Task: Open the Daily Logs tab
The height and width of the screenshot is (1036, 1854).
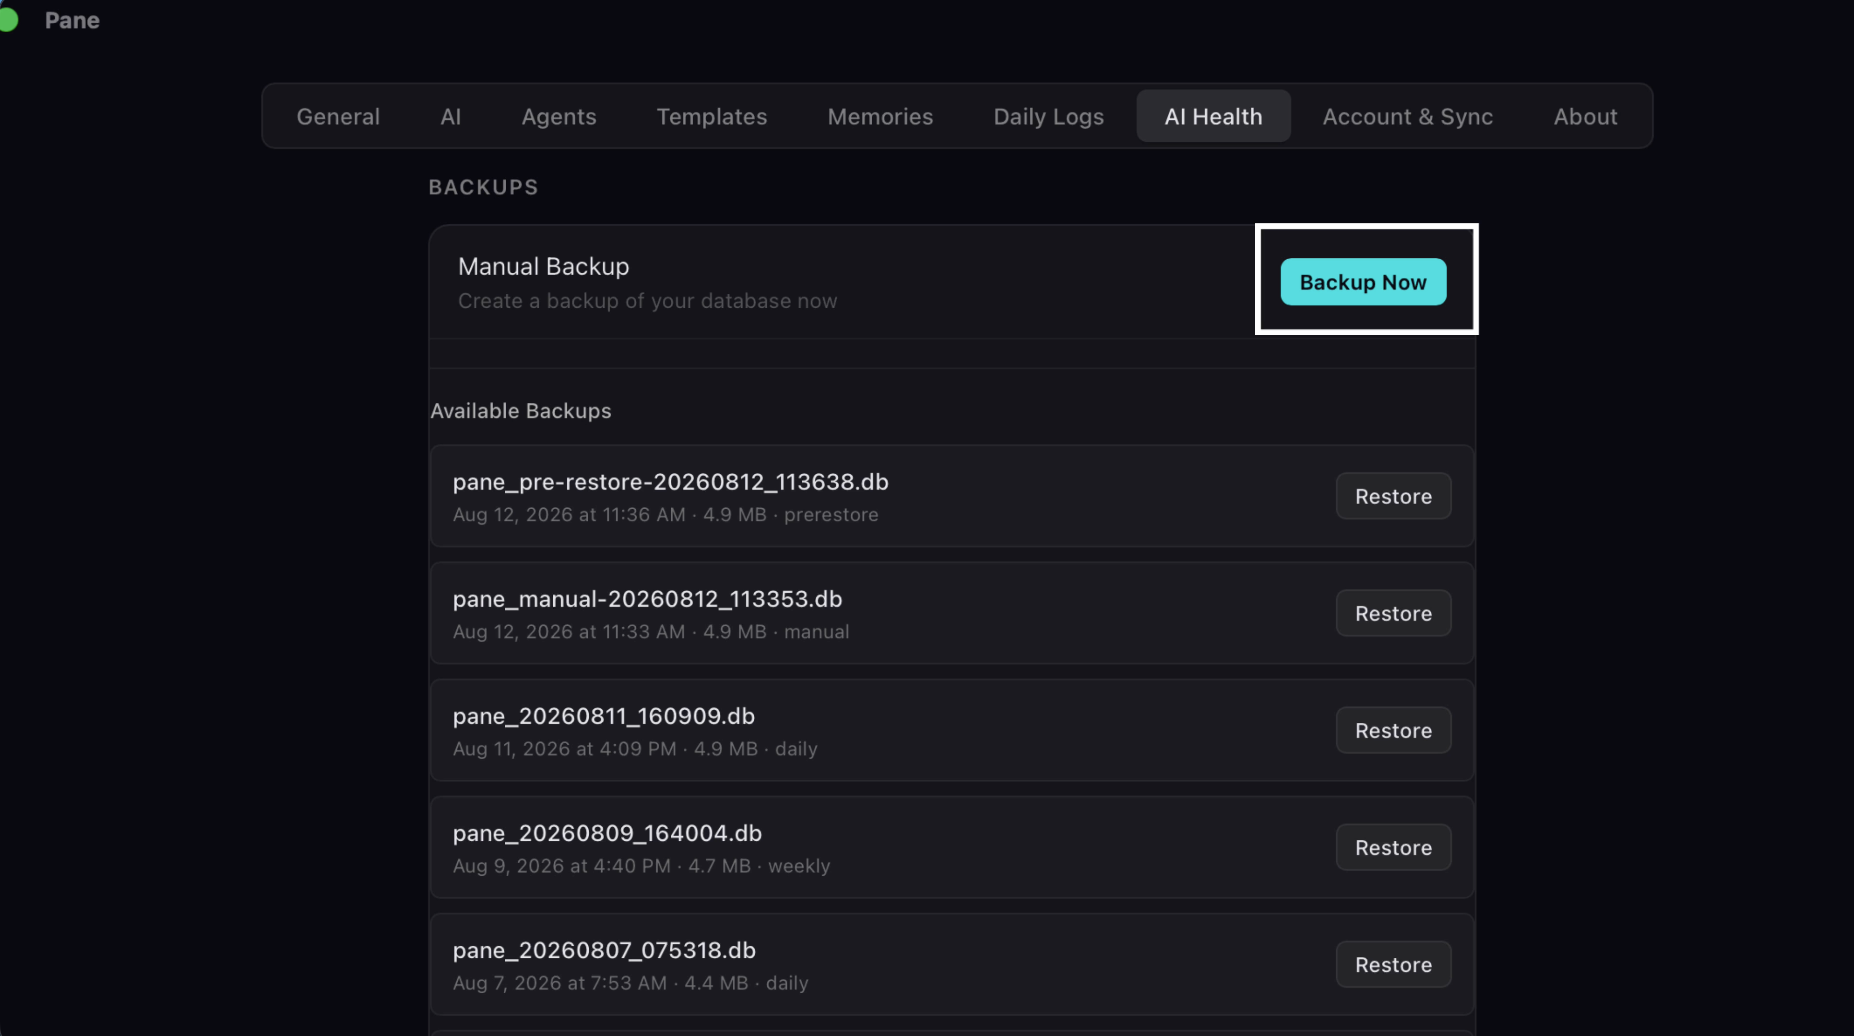Action: pyautogui.click(x=1048, y=116)
